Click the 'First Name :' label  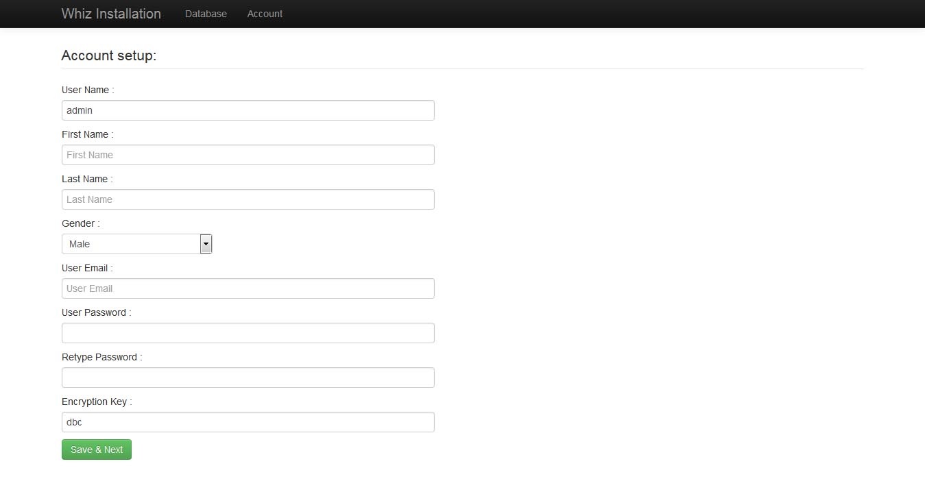88,134
